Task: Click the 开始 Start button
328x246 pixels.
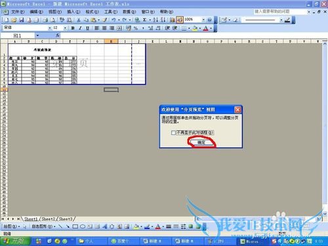Action: click(15, 241)
